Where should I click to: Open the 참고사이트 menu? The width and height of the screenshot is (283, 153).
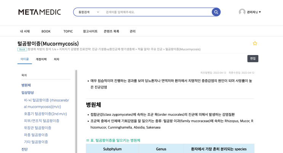coord(90,31)
